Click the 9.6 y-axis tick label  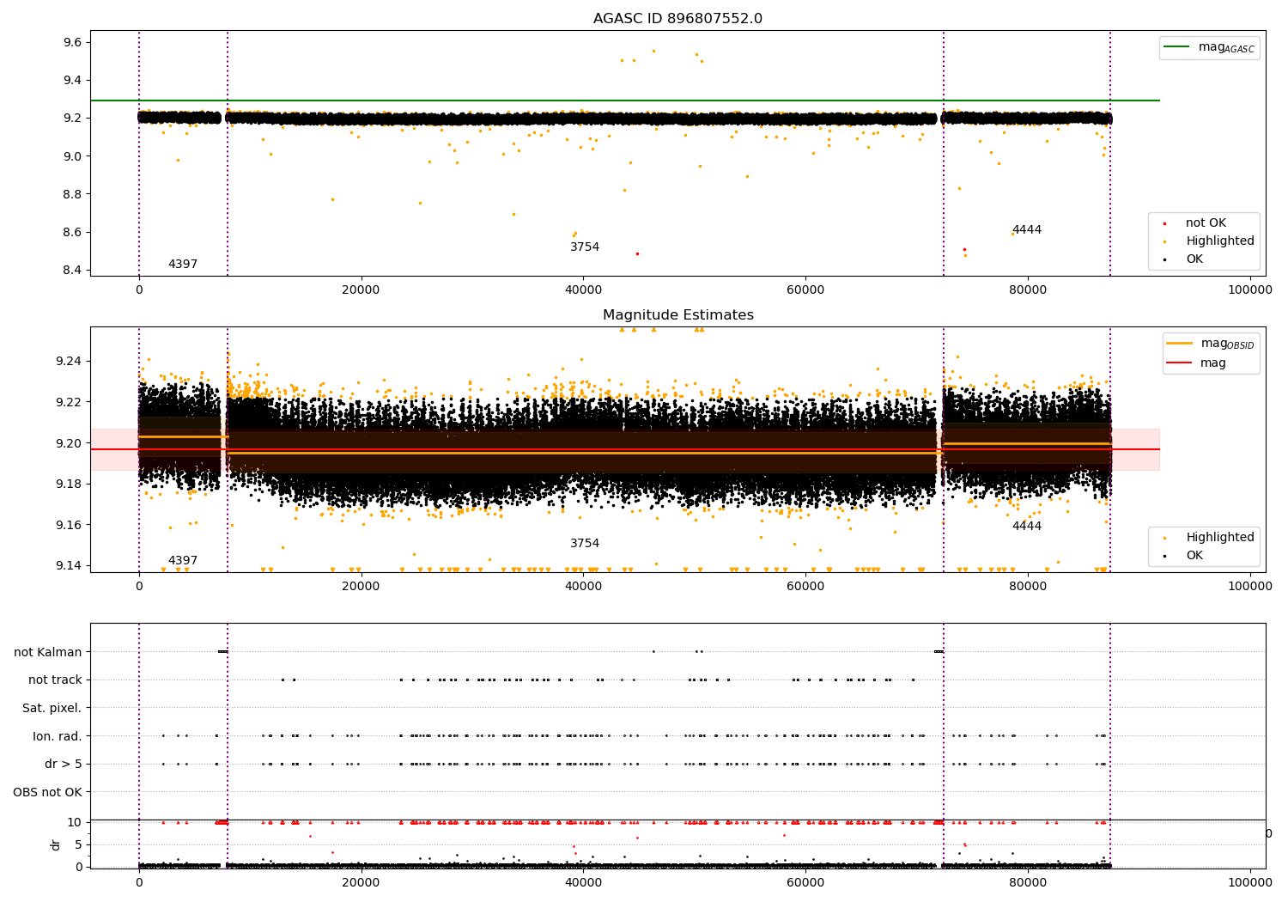(72, 43)
